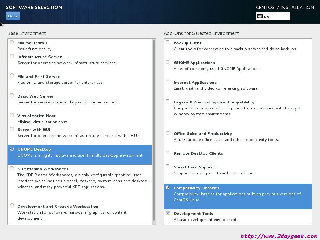Viewport: 320px width, 240px height.
Task: Click the 'Minimal Install' label
Action: (32, 43)
